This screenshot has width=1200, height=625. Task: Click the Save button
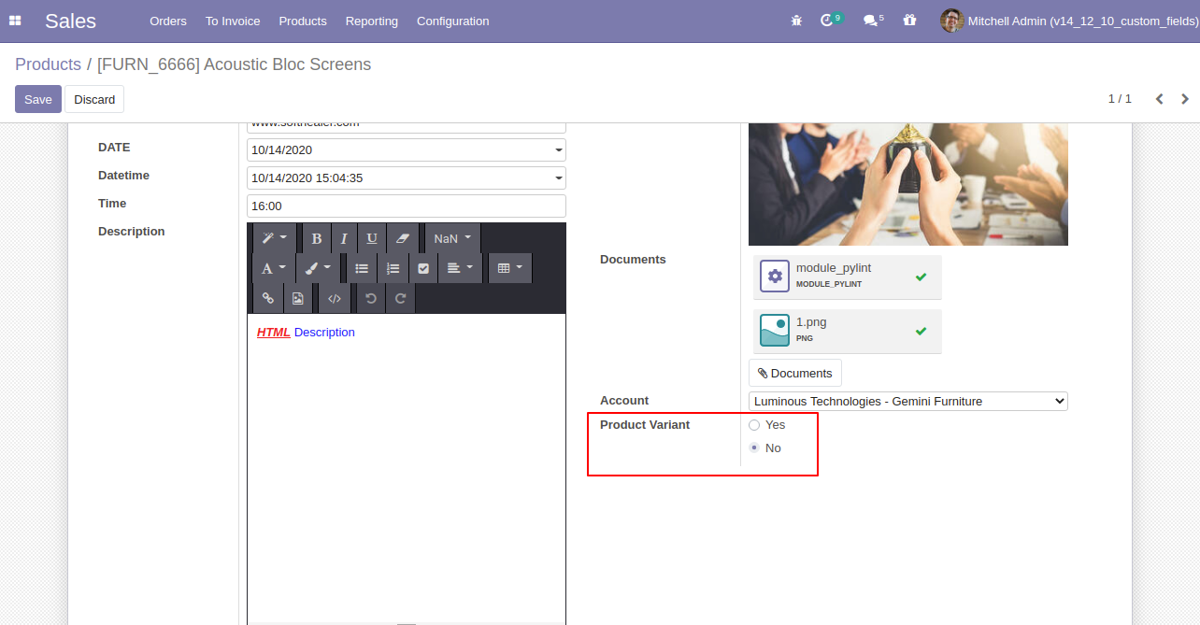[38, 99]
